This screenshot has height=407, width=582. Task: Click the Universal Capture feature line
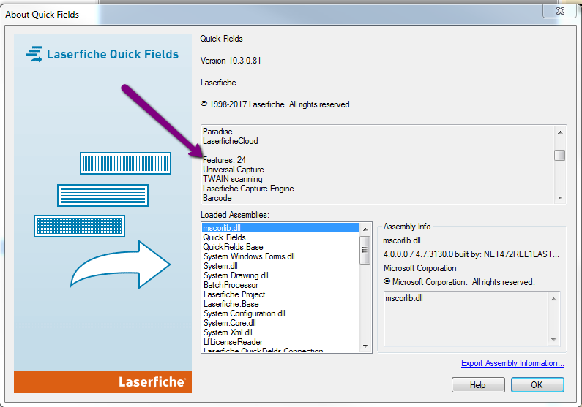pyautogui.click(x=234, y=170)
